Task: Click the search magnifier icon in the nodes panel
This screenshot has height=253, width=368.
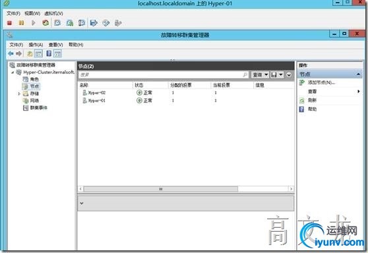Action: 245,75
